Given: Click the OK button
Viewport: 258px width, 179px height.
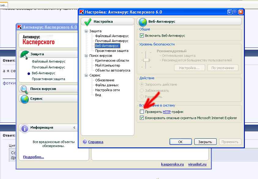Looking at the screenshot, I should [181, 142].
